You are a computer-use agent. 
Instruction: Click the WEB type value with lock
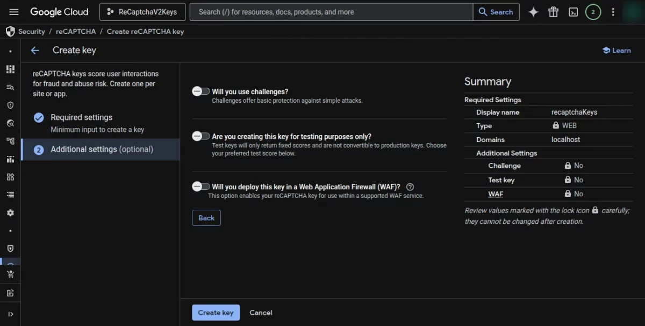[564, 125]
